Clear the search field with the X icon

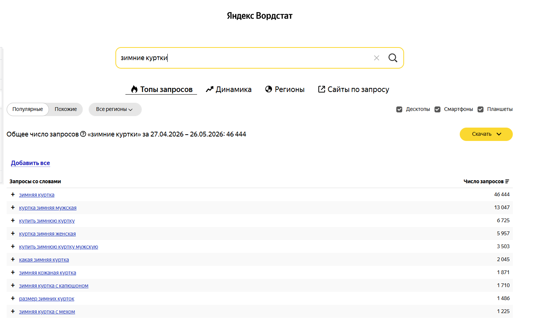377,58
